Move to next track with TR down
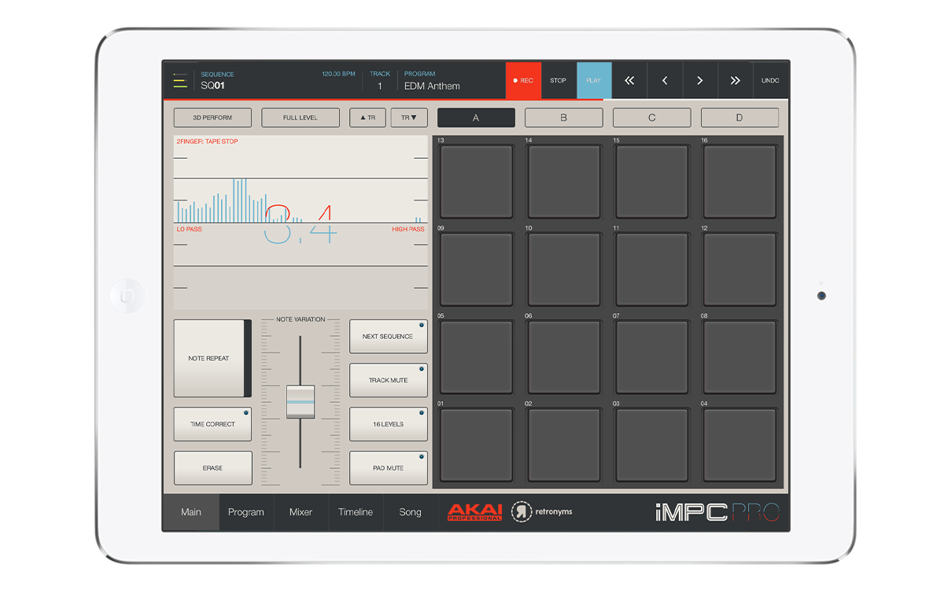Viewport: 944px width, 590px height. (409, 118)
